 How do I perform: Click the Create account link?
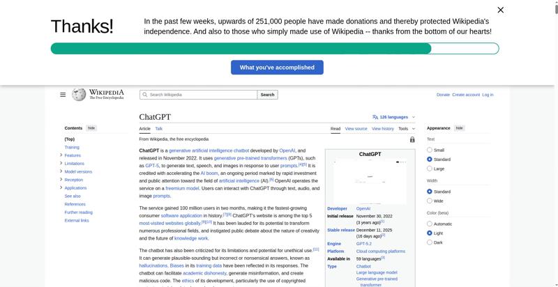[x=466, y=95]
